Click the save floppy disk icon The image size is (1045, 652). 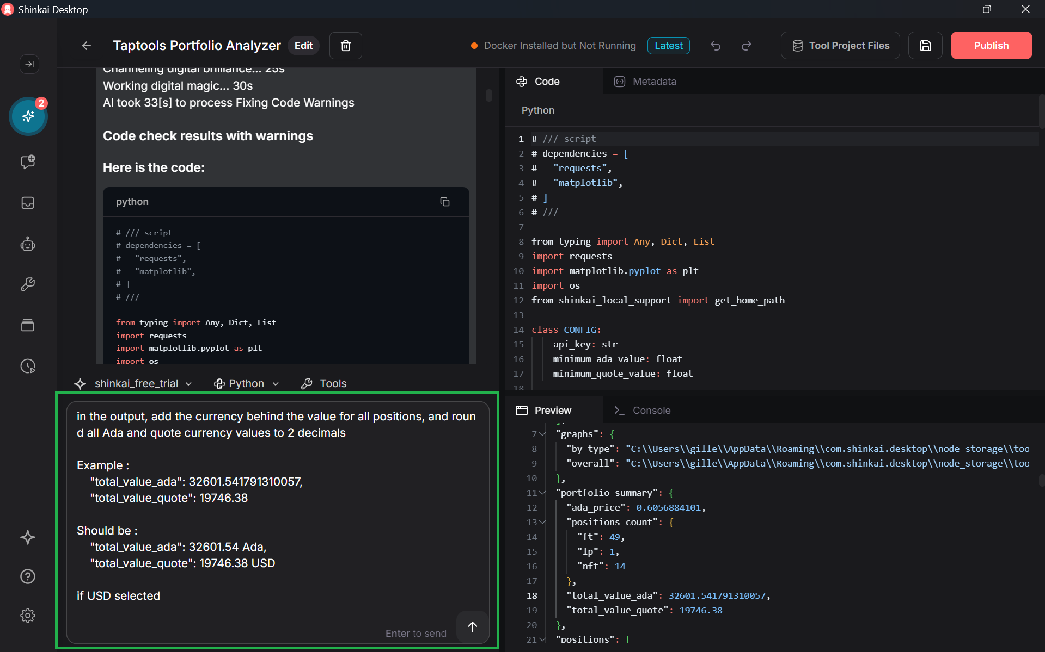(925, 46)
